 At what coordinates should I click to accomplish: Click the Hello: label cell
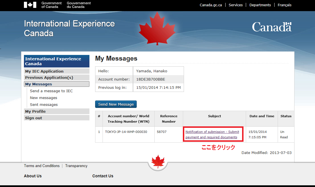tap(114, 71)
